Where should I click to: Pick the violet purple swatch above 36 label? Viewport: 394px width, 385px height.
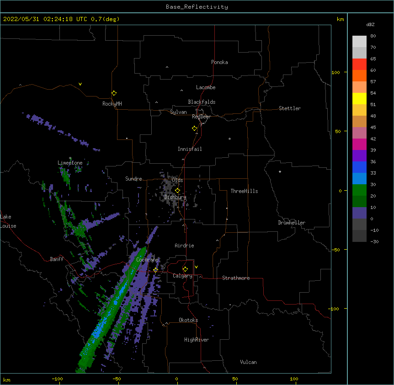[x=359, y=155]
